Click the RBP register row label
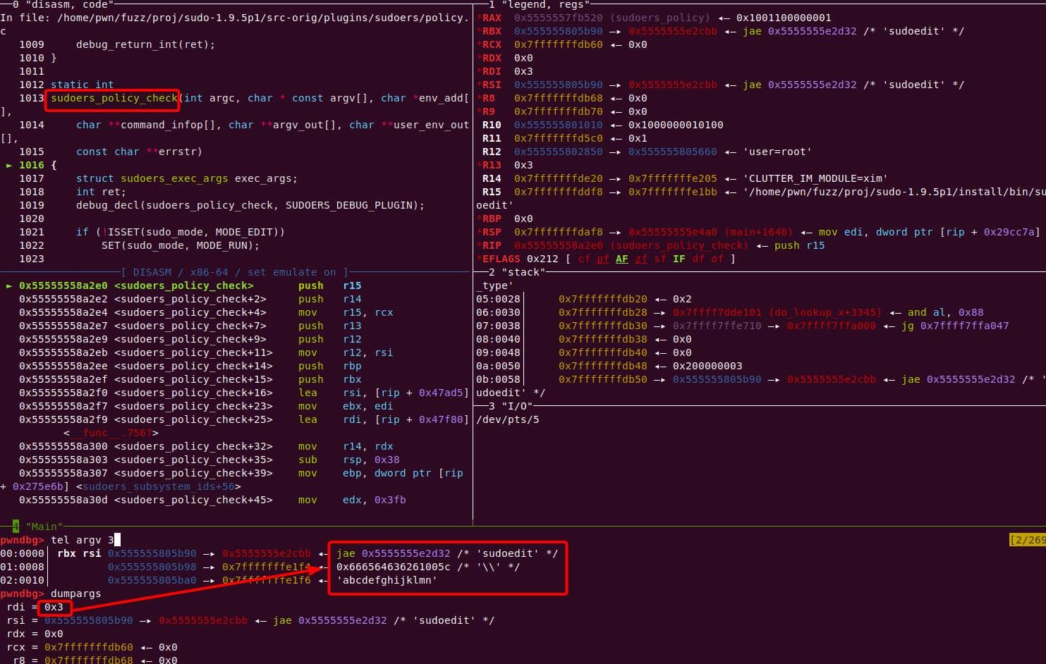 [492, 219]
